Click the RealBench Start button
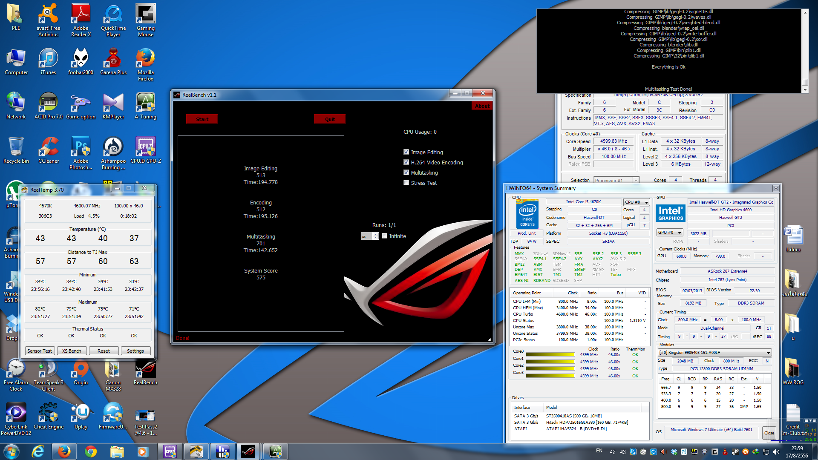This screenshot has height=460, width=818. (202, 119)
